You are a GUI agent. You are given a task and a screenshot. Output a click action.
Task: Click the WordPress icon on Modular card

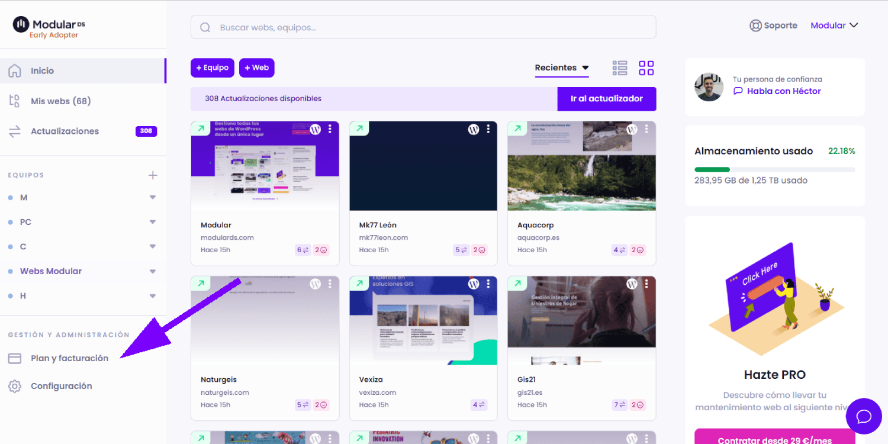coord(316,129)
